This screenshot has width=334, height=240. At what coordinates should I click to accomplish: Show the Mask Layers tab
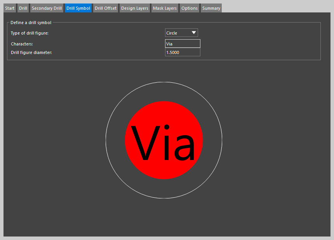coord(165,8)
